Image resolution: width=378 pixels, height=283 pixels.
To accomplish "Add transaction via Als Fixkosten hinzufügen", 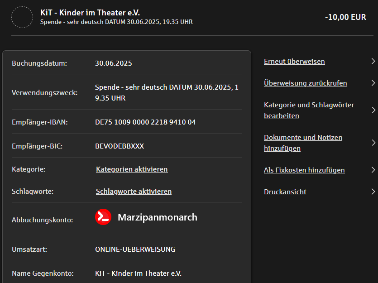I will [304, 170].
